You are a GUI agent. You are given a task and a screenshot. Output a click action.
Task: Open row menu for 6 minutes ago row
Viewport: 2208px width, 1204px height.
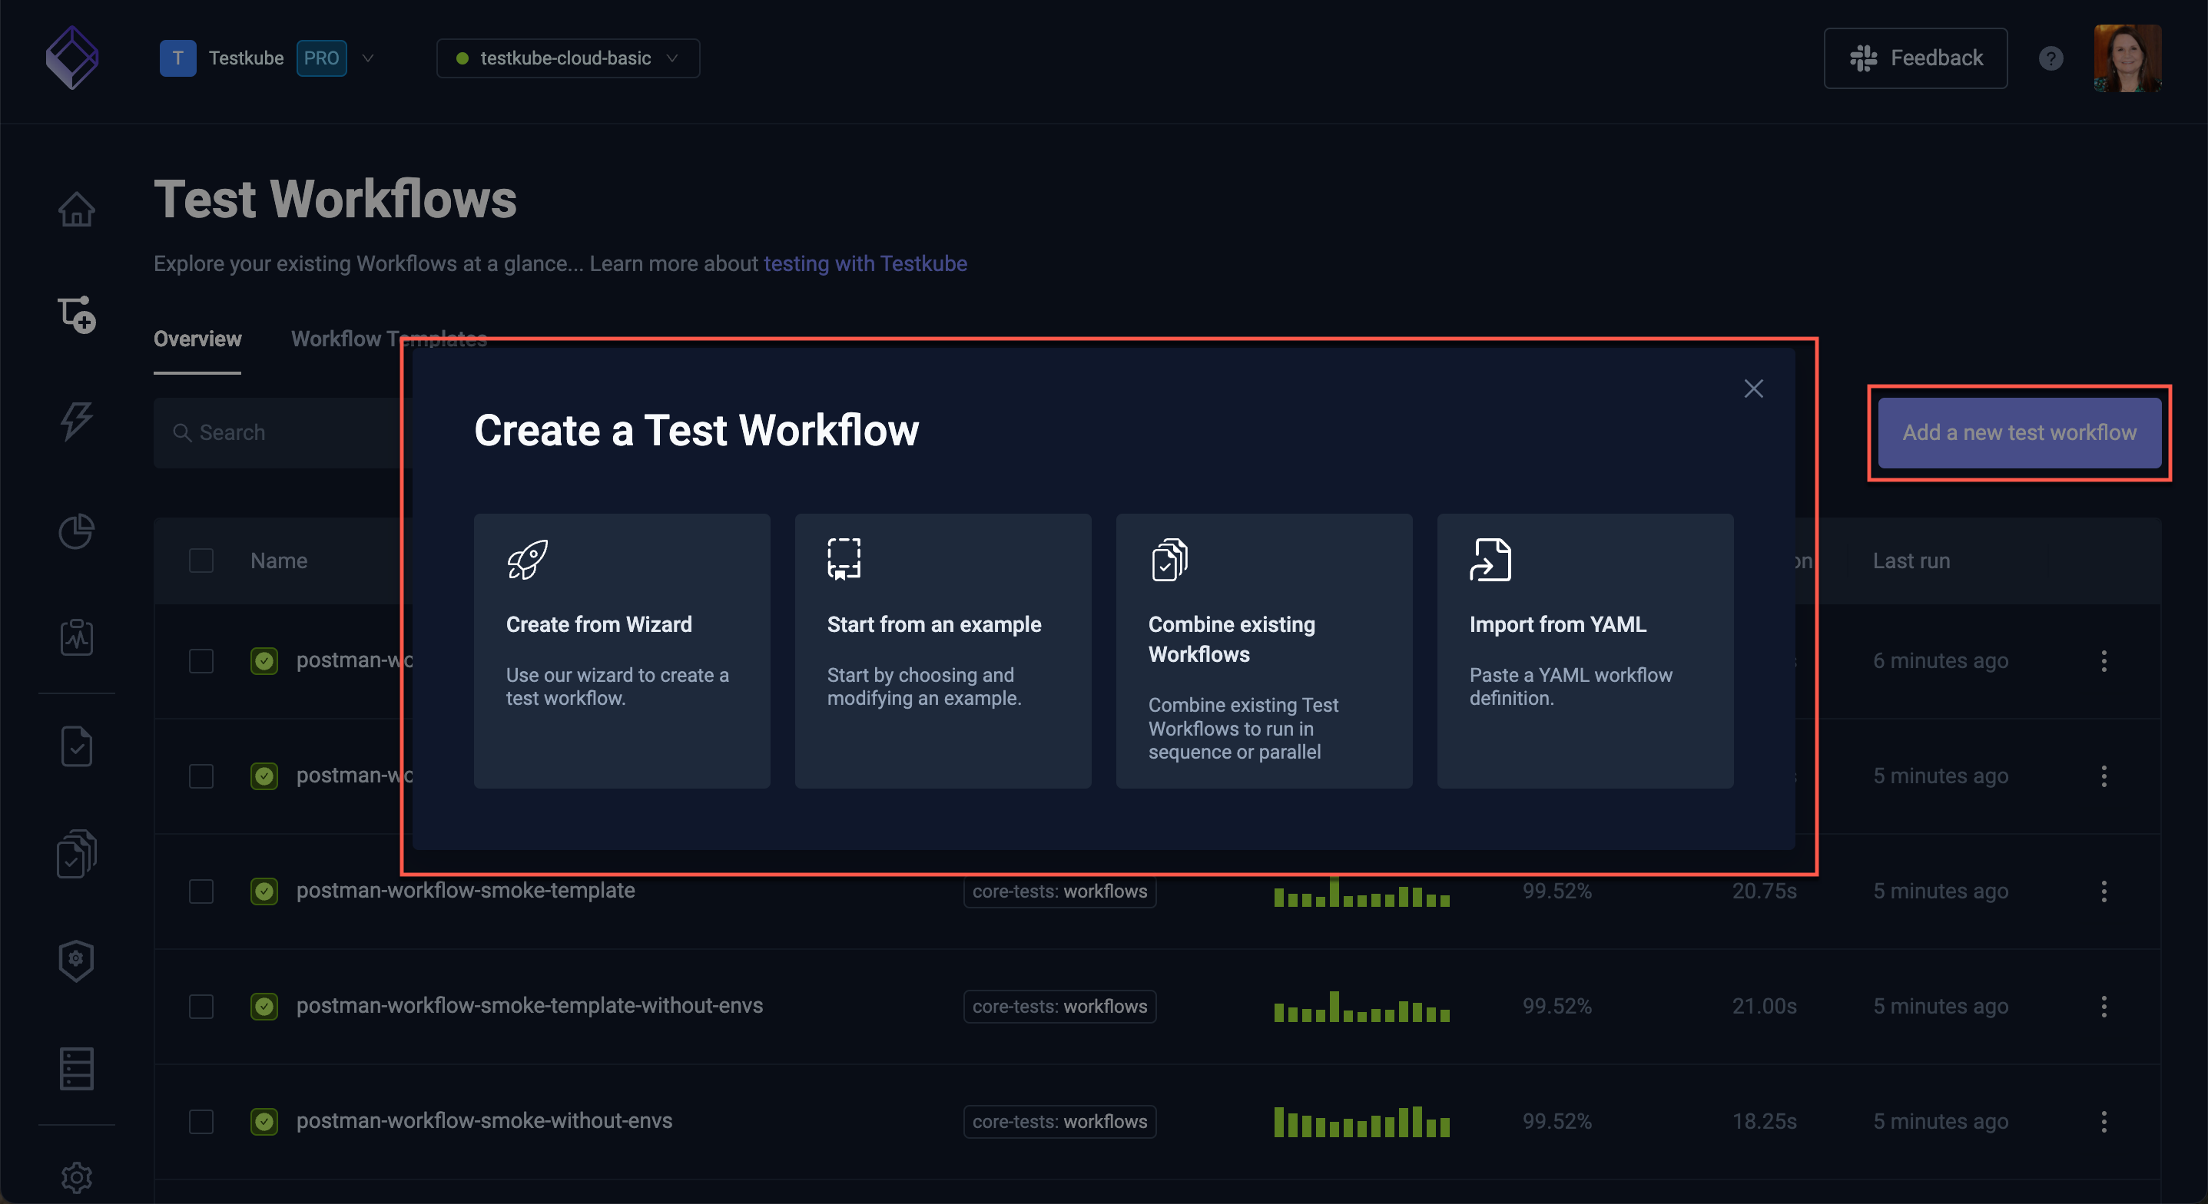(x=2104, y=660)
